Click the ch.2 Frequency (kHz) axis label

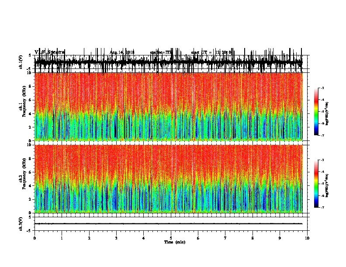(x=24, y=174)
